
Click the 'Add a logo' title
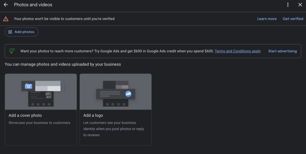pos(93,116)
